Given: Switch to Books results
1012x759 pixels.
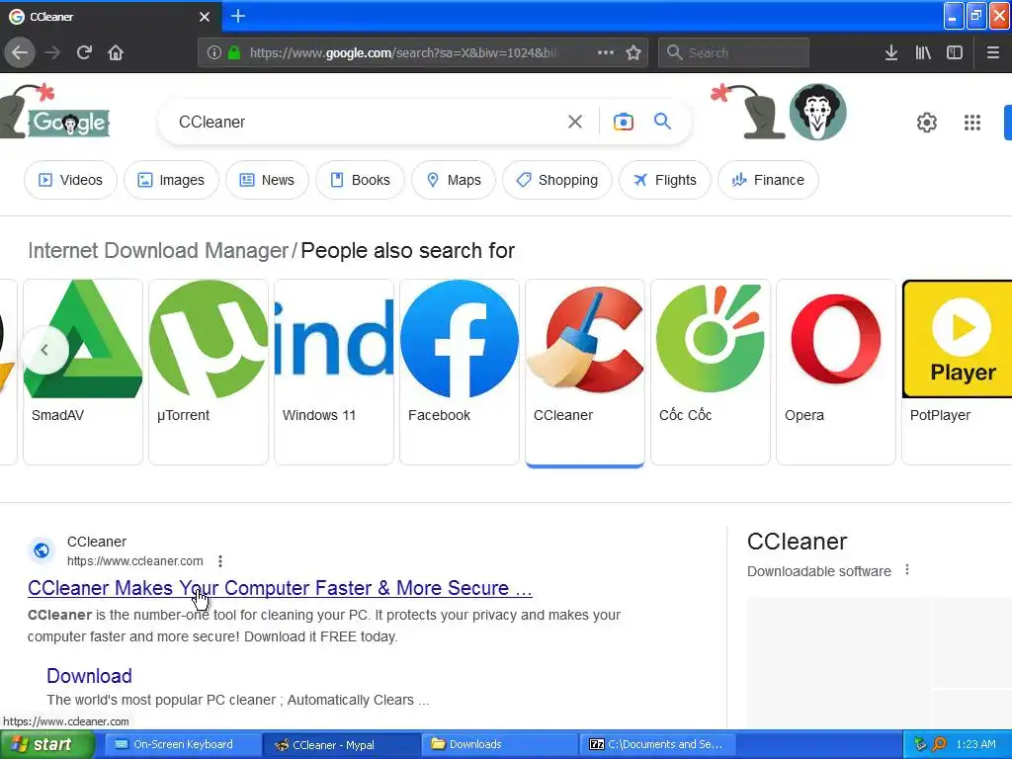Looking at the screenshot, I should [x=360, y=180].
